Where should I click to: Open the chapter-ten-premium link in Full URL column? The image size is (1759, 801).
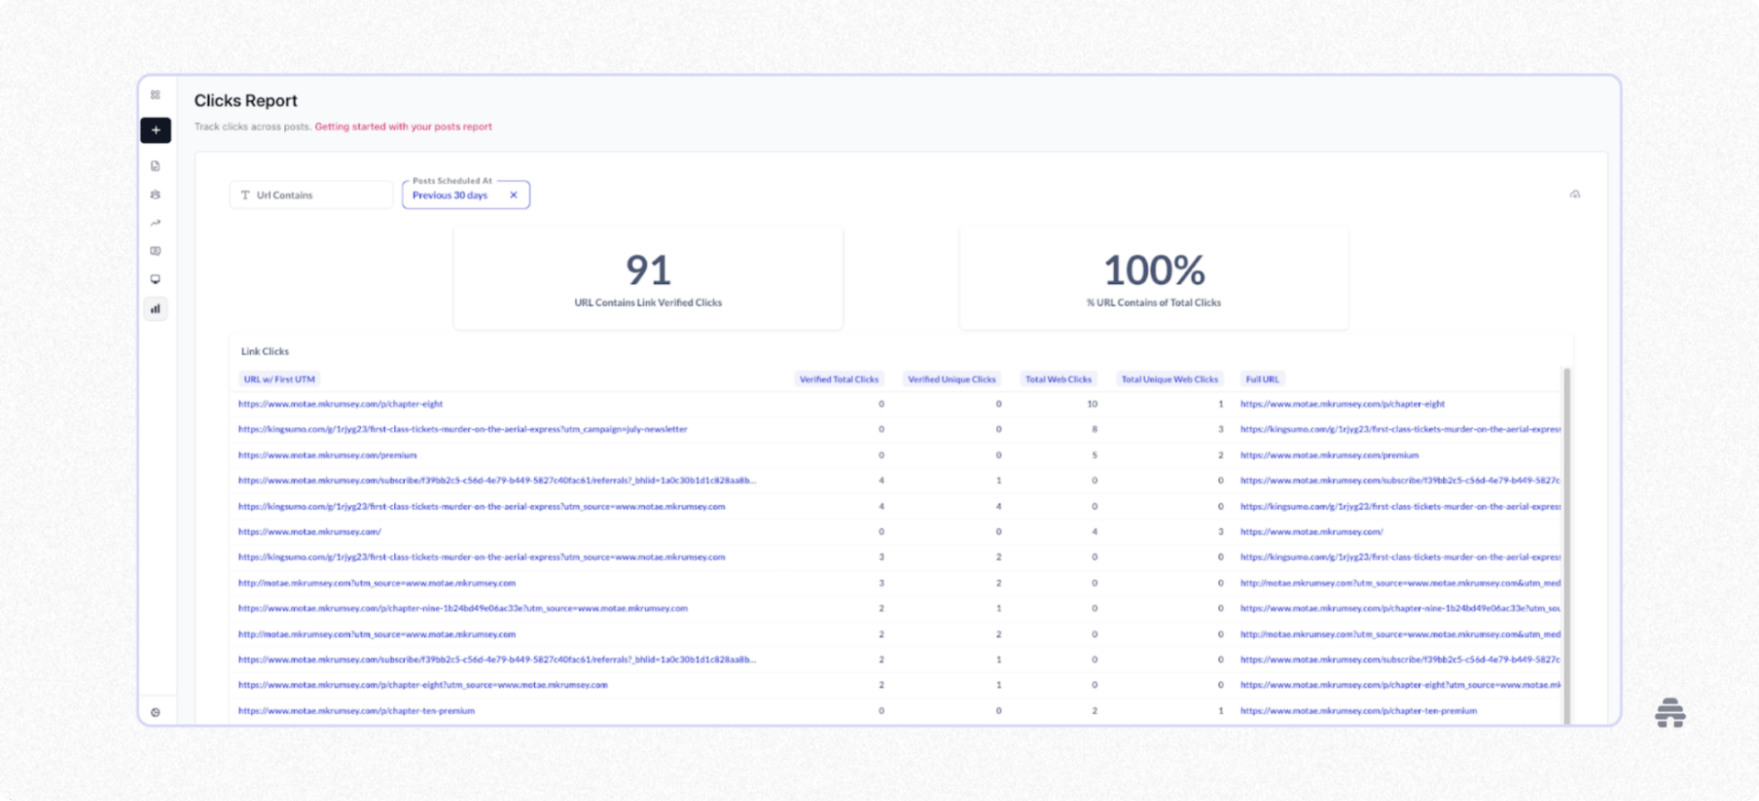1359,711
